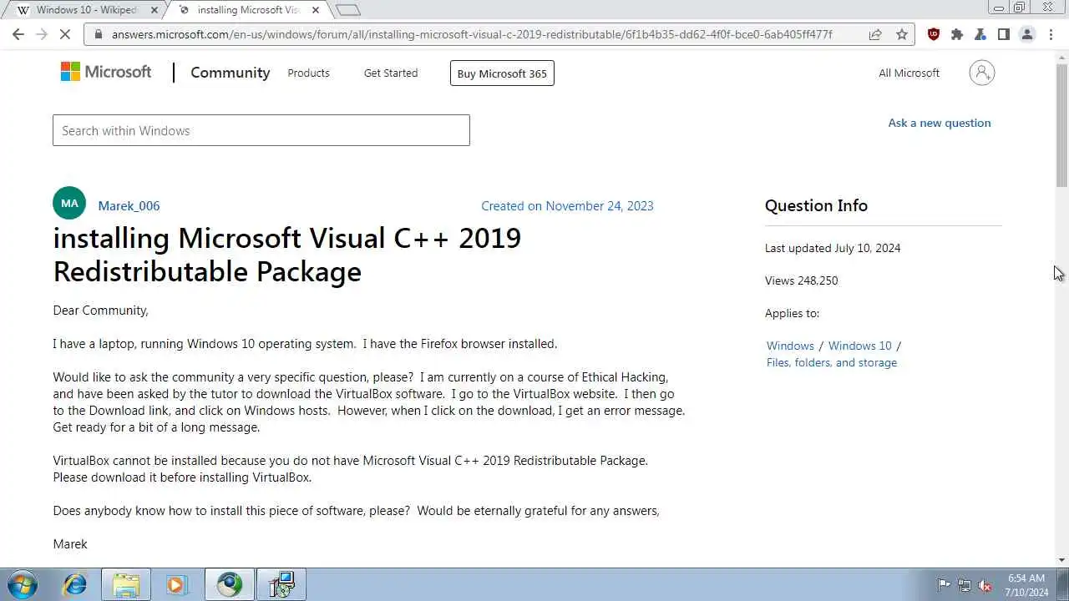Open the Extensions puzzle menu
This screenshot has width=1069, height=601.
[957, 34]
